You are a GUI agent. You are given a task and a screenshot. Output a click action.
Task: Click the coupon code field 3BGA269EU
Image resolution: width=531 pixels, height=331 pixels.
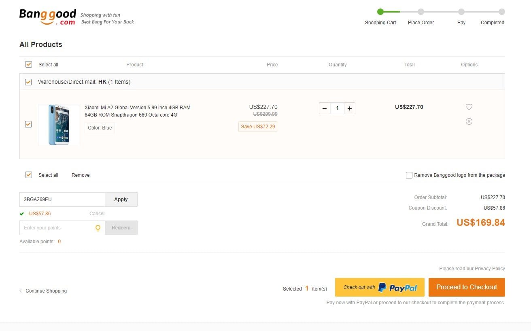[62, 199]
